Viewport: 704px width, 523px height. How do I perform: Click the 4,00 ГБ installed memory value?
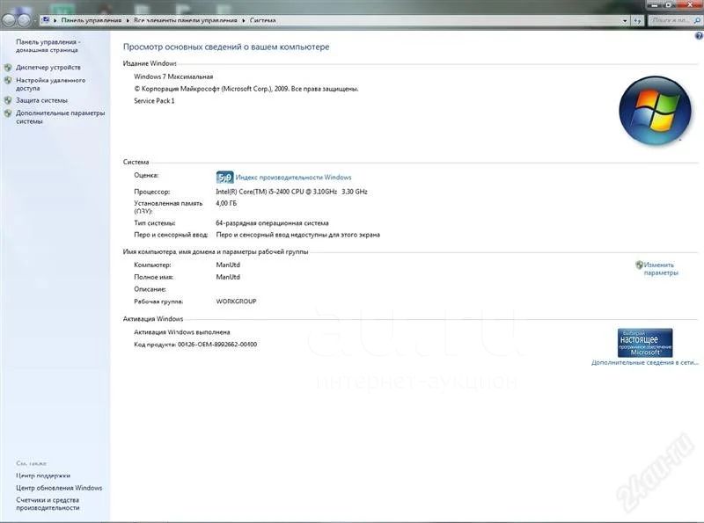click(x=226, y=203)
